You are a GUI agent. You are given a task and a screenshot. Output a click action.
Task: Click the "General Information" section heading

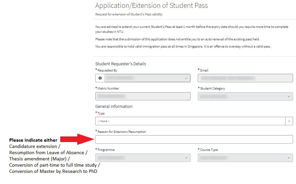114,106
